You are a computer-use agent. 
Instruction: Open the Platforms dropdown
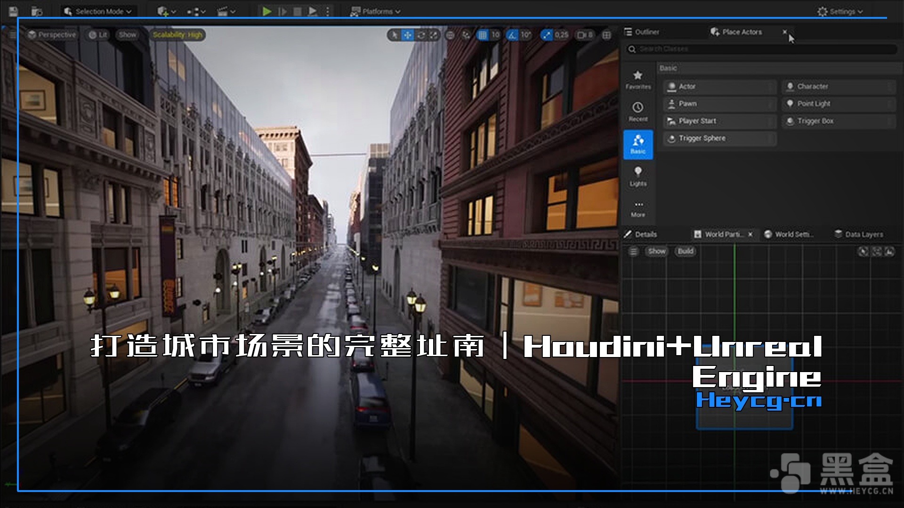point(375,11)
